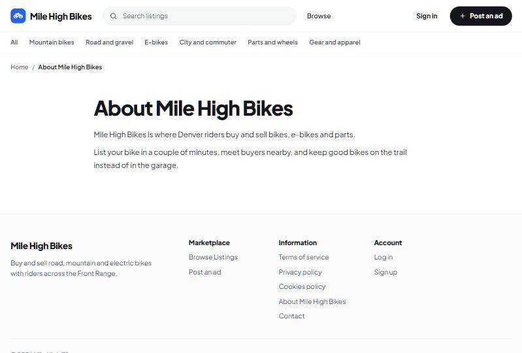Open Privacy policy link
522x353 pixels.
pos(300,272)
